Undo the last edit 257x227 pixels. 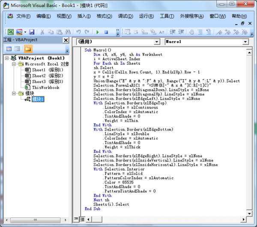[x=78, y=32]
